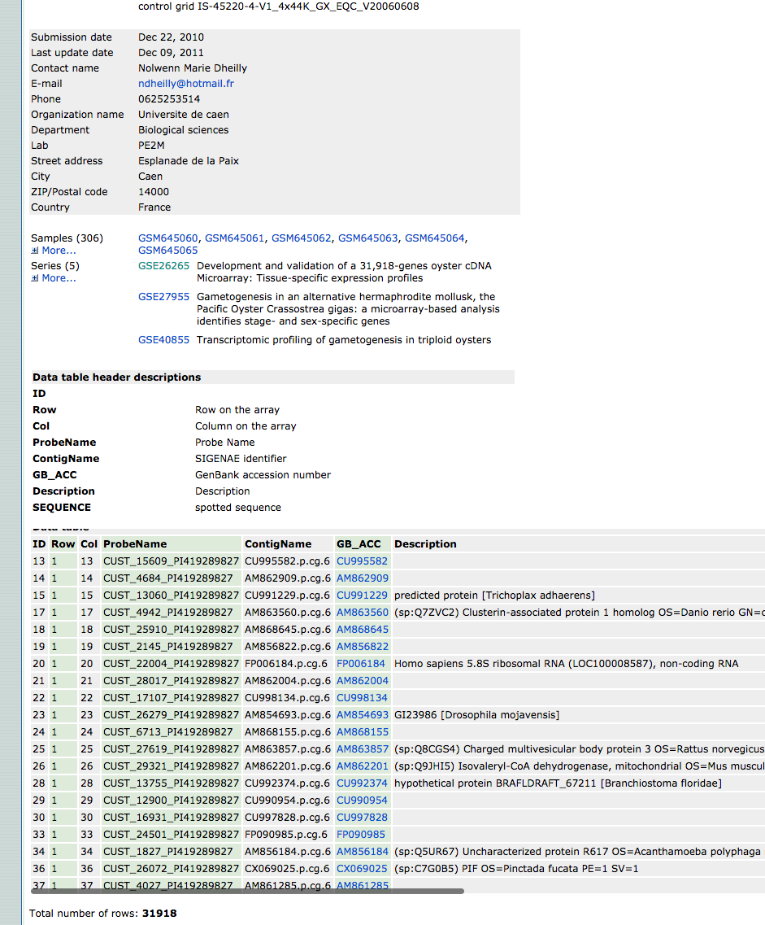Viewport: 765px width, 925px height.
Task: Open GenBank accession AM862201
Action: click(363, 766)
